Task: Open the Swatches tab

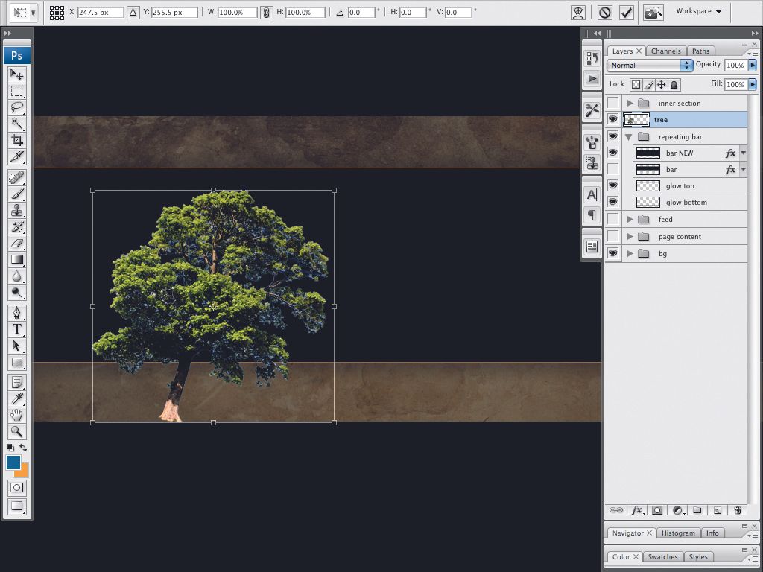Action: click(x=662, y=556)
